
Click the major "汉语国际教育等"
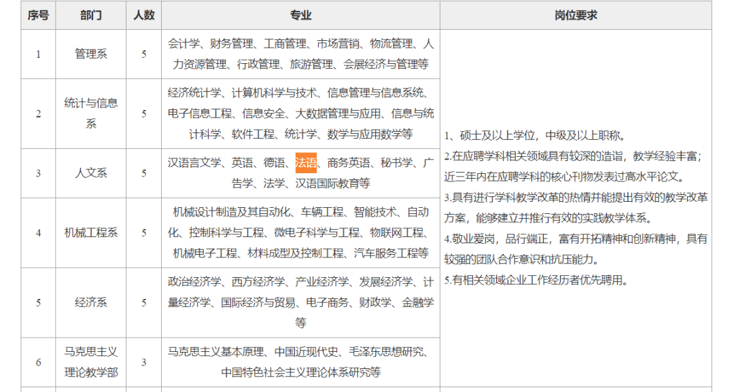tap(333, 183)
